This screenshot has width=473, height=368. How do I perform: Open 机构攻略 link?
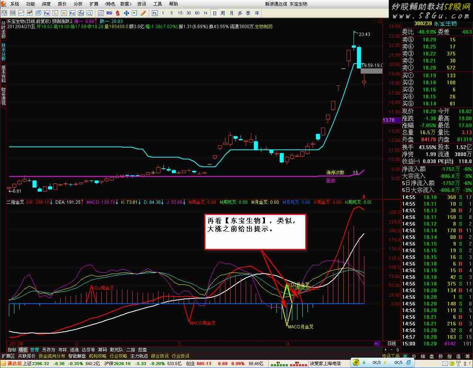[x=98, y=356]
